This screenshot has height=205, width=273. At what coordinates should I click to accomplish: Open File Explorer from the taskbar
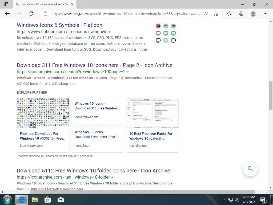[35, 200]
